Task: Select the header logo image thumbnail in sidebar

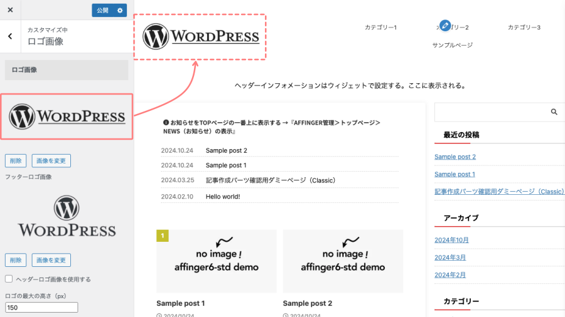Action: (67, 117)
